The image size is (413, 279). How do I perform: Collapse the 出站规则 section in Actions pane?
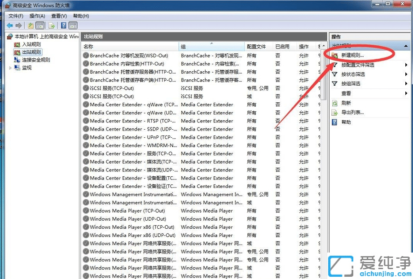click(x=406, y=45)
